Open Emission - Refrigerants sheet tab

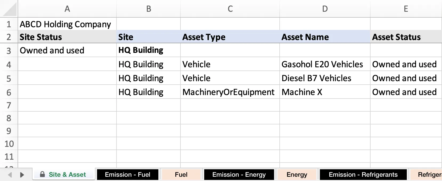tap(363, 175)
